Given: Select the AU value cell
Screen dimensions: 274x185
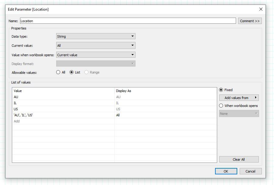Looking at the screenshot, I should (x=63, y=97).
